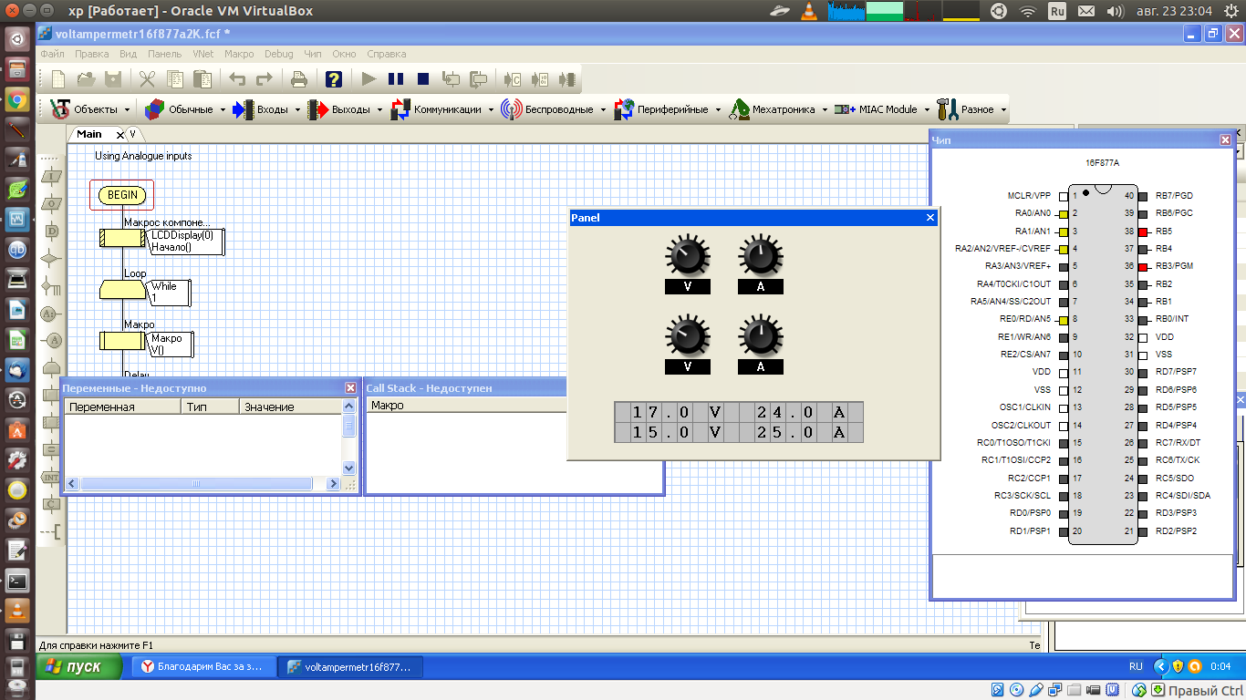Click the scissors Cut icon
Image resolution: width=1246 pixels, height=700 pixels.
147,79
